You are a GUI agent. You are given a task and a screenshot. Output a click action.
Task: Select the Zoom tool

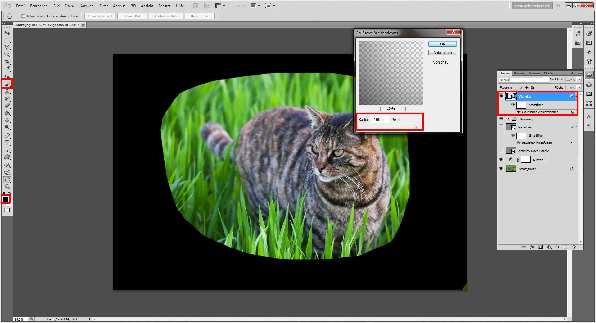7,187
